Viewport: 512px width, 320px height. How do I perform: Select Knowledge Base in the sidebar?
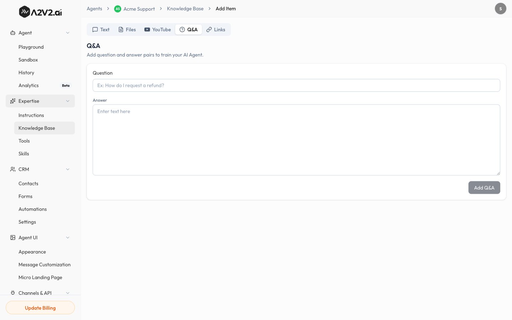(x=44, y=128)
